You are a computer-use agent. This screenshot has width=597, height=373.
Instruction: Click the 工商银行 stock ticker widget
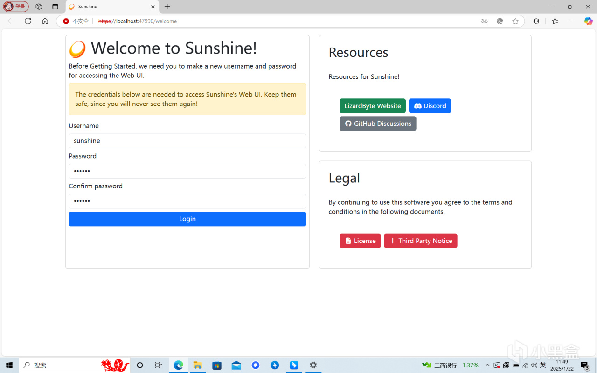tap(451, 365)
